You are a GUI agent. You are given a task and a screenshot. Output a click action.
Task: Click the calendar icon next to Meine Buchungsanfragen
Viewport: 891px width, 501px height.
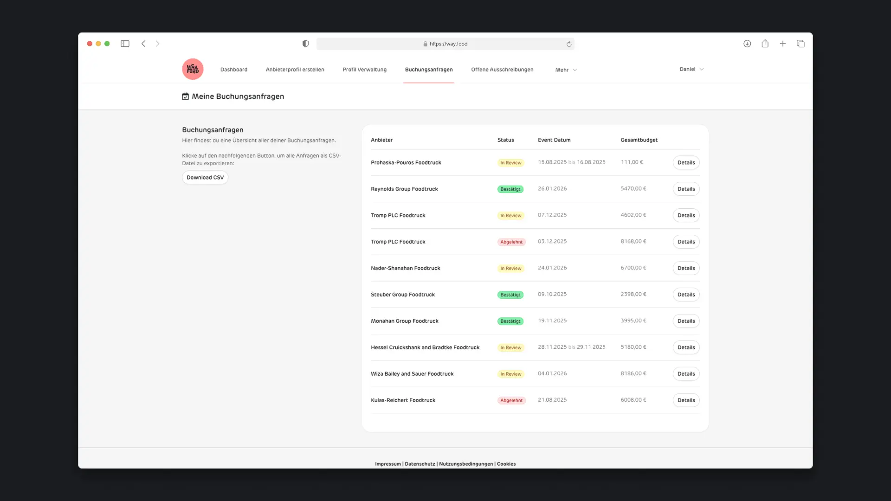coord(185,96)
